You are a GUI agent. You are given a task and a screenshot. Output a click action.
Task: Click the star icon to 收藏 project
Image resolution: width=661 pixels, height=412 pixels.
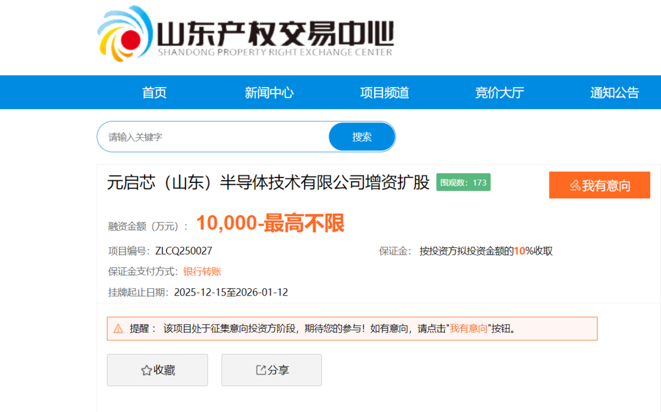click(146, 370)
